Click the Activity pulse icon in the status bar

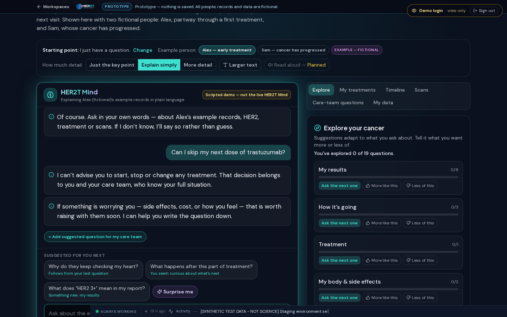click(171, 311)
